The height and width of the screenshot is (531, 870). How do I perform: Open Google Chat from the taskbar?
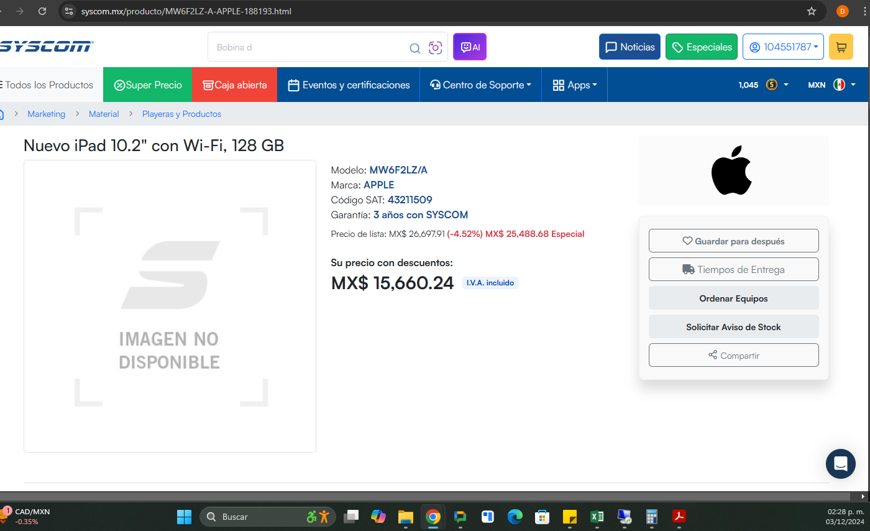(460, 517)
